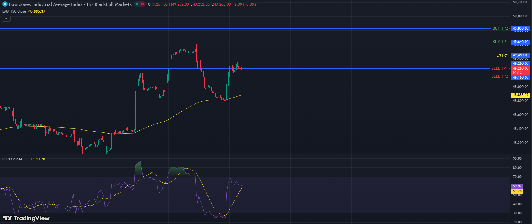
Task: Collapse the indicator legend with chevron button
Action: point(6,19)
